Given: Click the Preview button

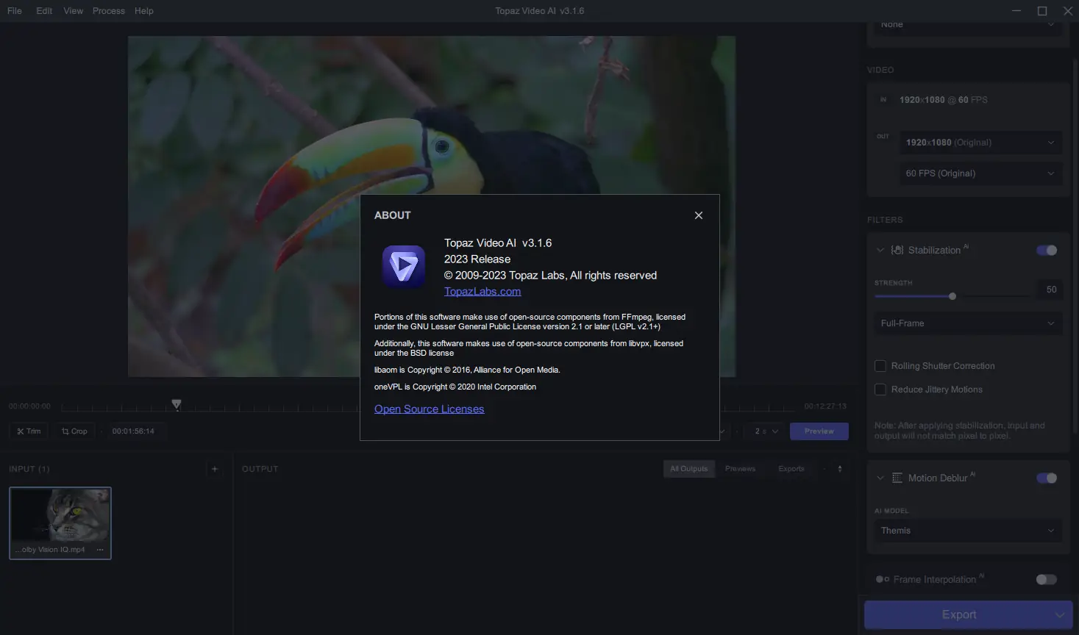Looking at the screenshot, I should [819, 431].
